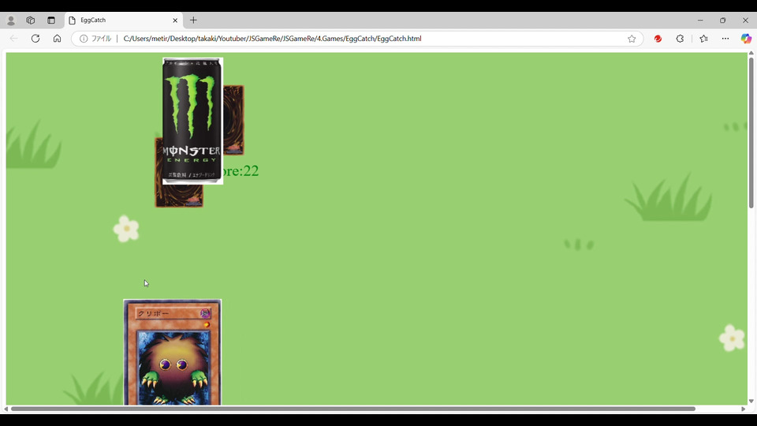Click the horizontal scrollbar thumb
This screenshot has width=757, height=426.
pos(353,409)
